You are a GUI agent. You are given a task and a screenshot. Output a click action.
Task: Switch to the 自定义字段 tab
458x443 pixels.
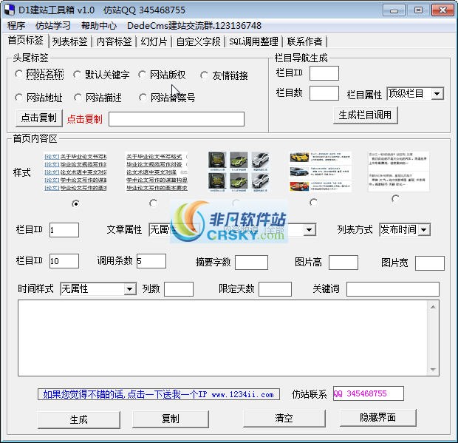click(198, 41)
